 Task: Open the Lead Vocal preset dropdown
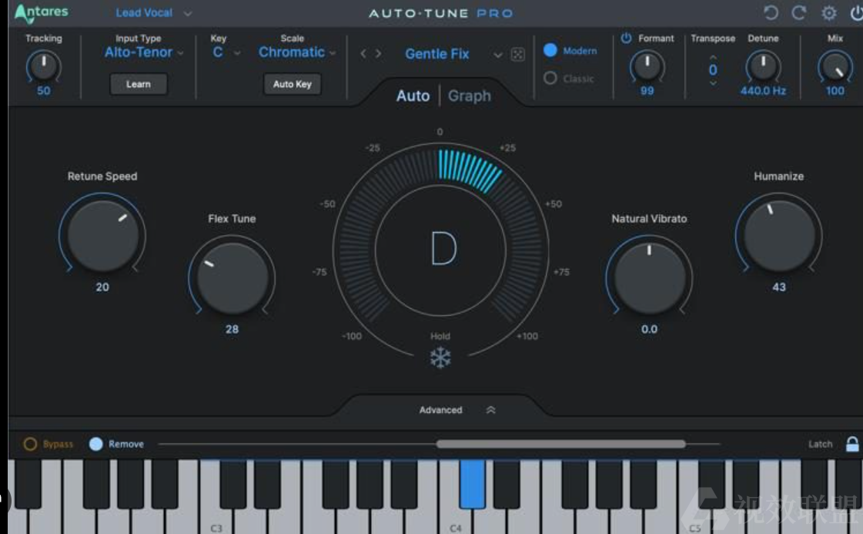(x=153, y=12)
